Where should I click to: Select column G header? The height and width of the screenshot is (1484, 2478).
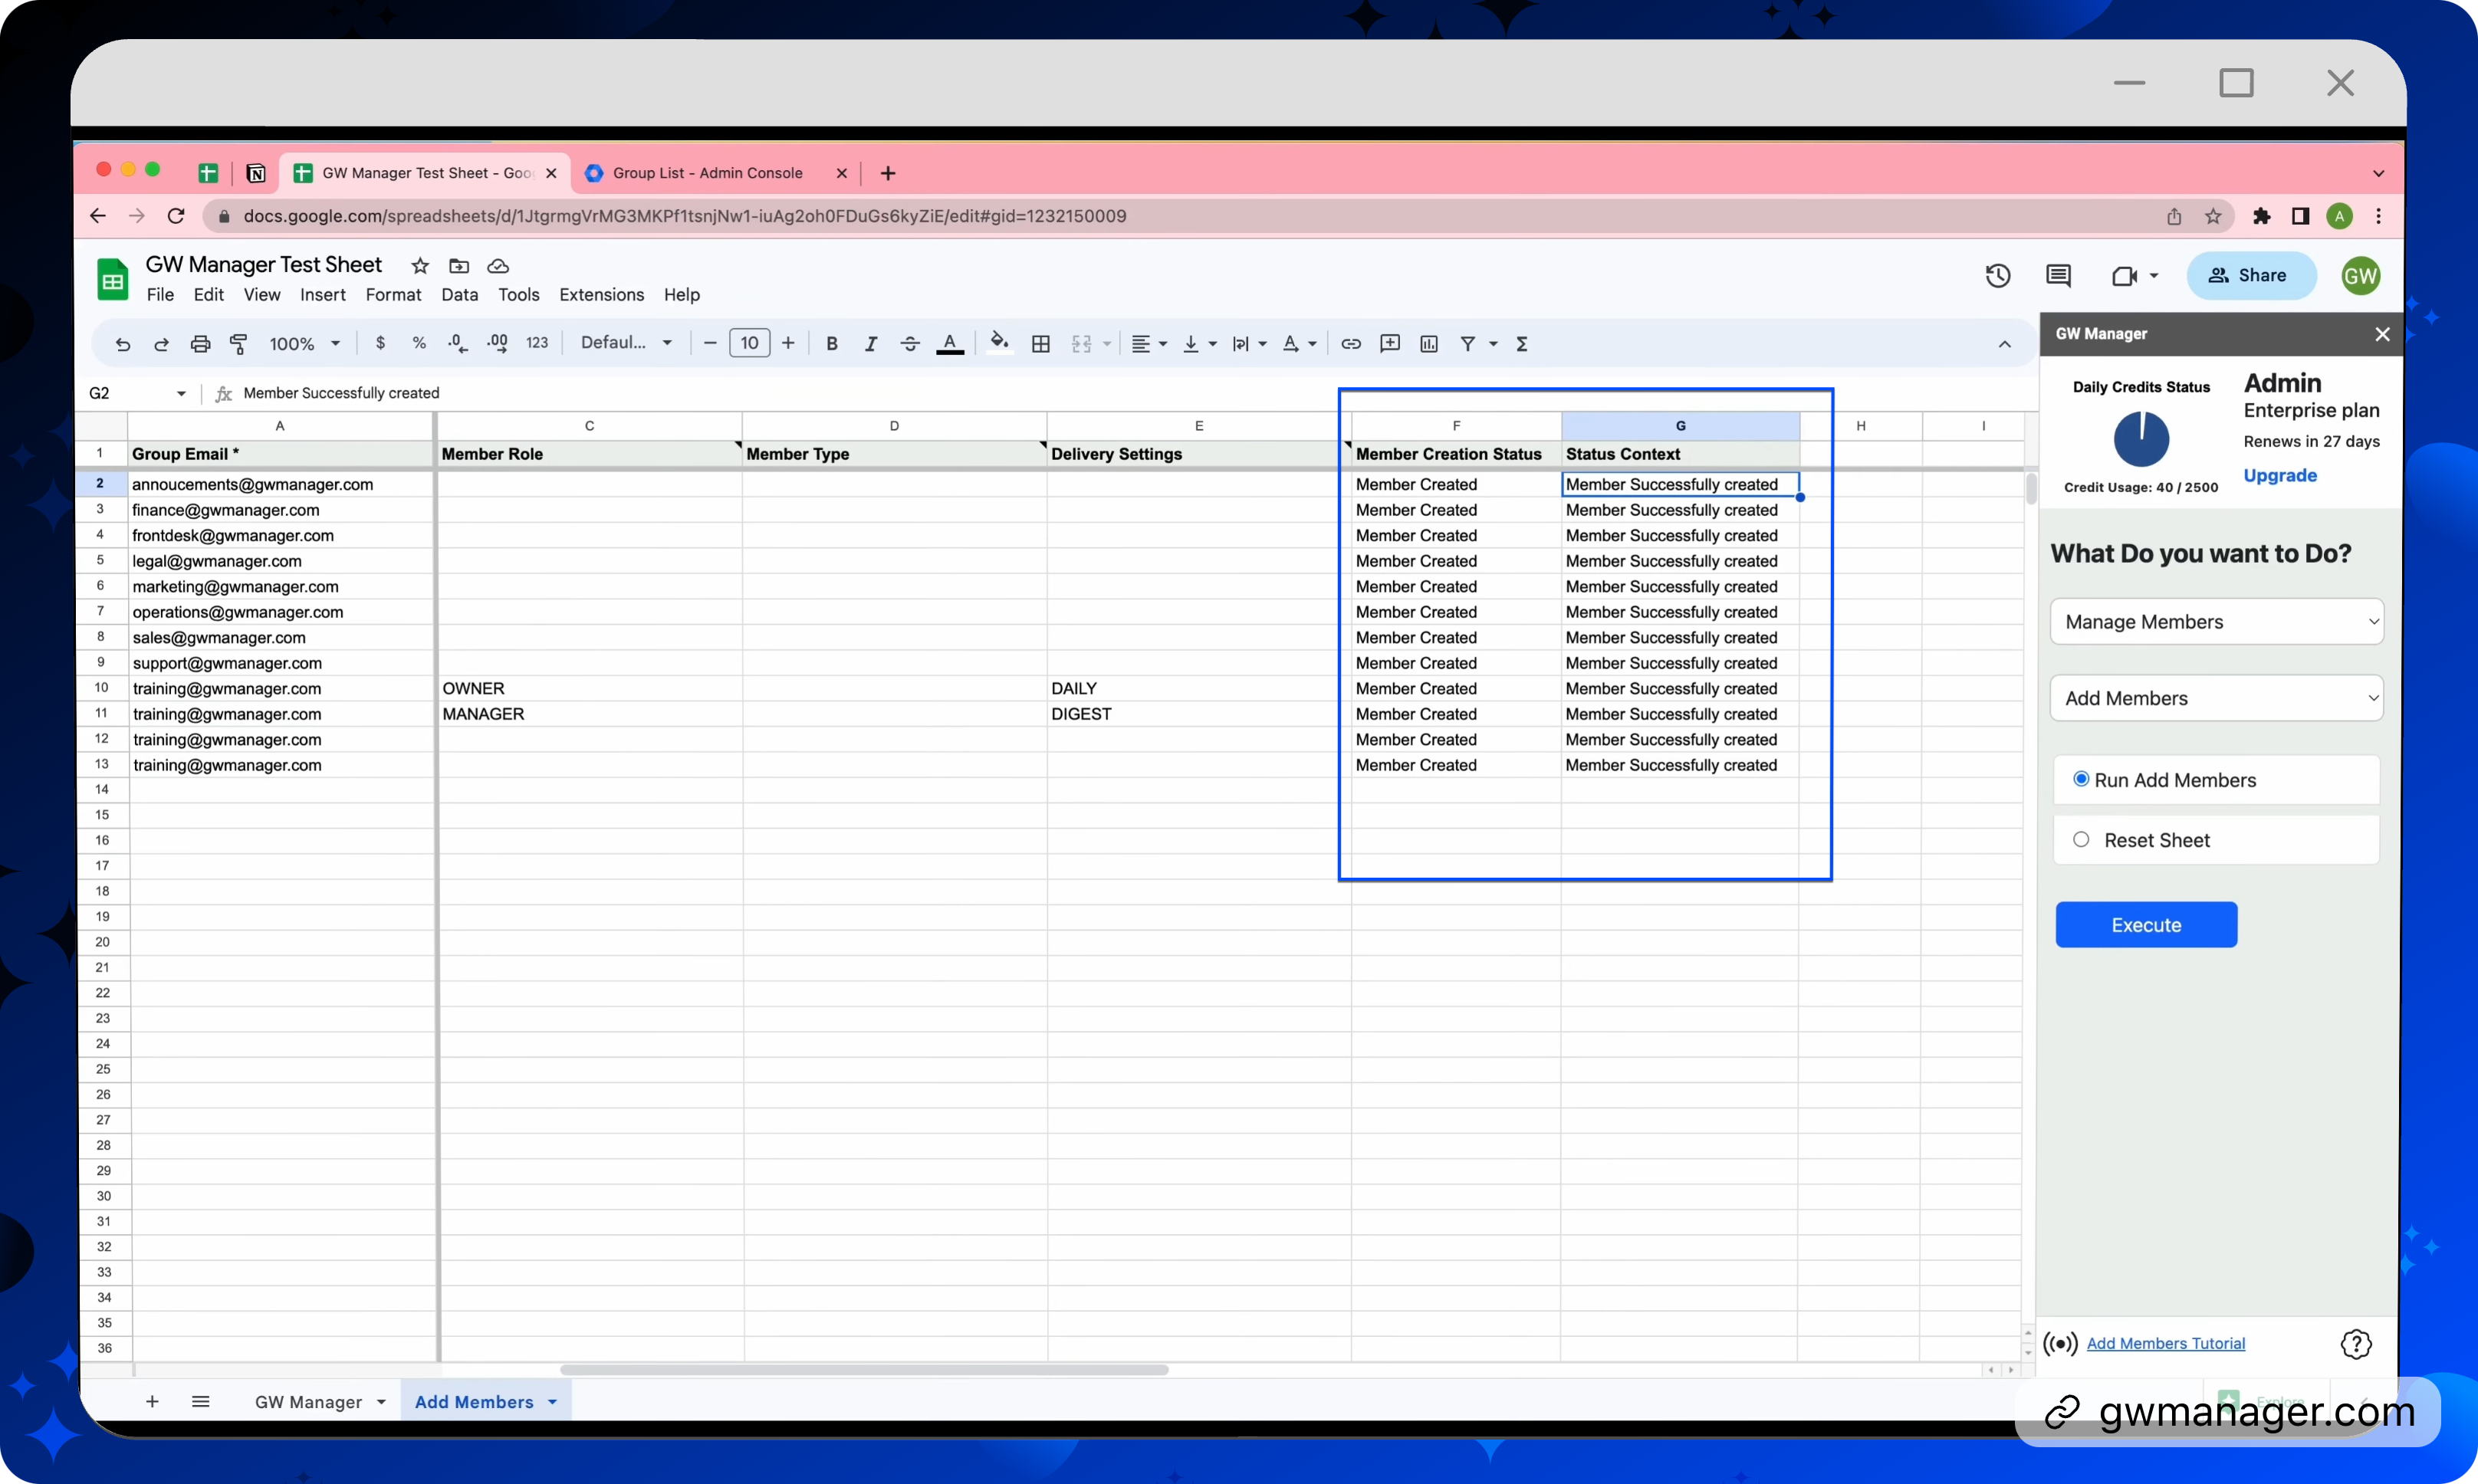click(x=1680, y=426)
